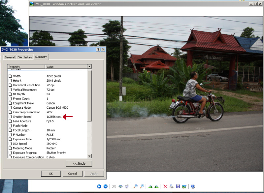The image size is (264, 193).
Task: Advance to the next image
Action: coord(106,186)
